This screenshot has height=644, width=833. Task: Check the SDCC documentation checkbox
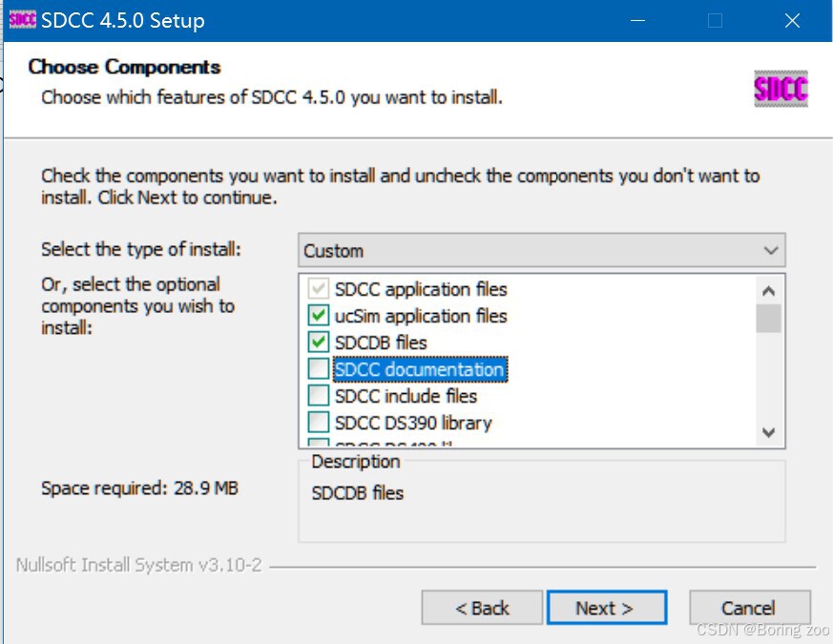tap(318, 369)
